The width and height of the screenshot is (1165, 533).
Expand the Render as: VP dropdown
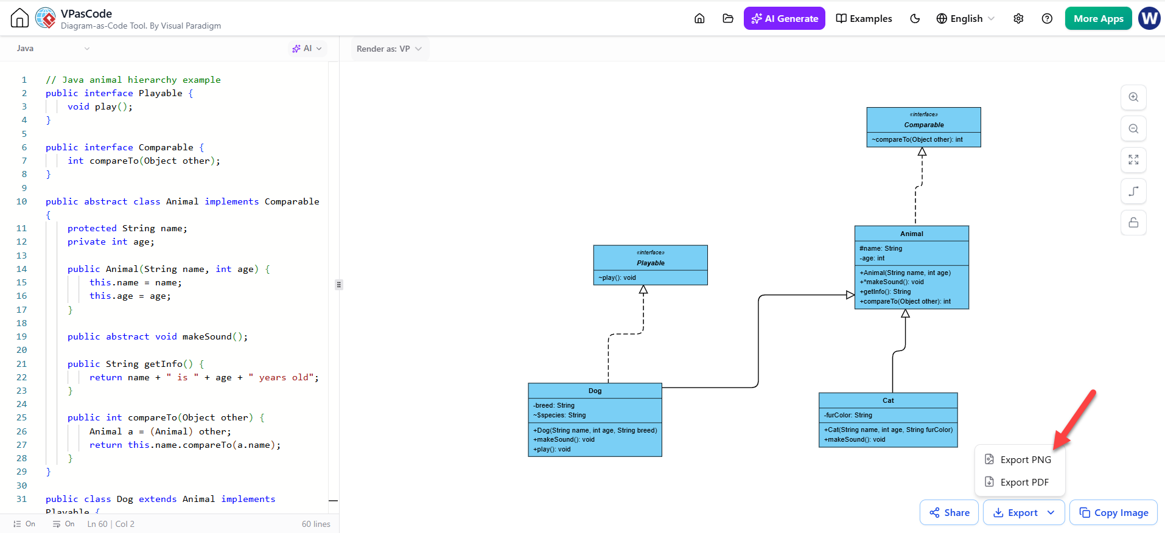(x=390, y=49)
